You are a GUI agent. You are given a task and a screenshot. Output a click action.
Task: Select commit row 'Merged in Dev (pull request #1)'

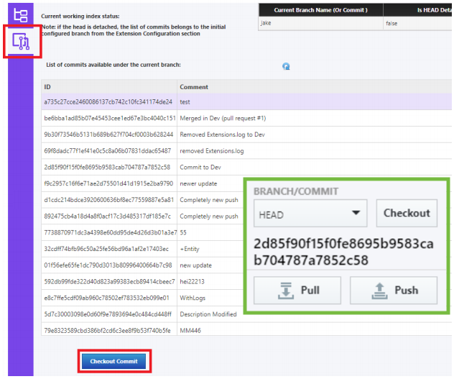[246, 119]
